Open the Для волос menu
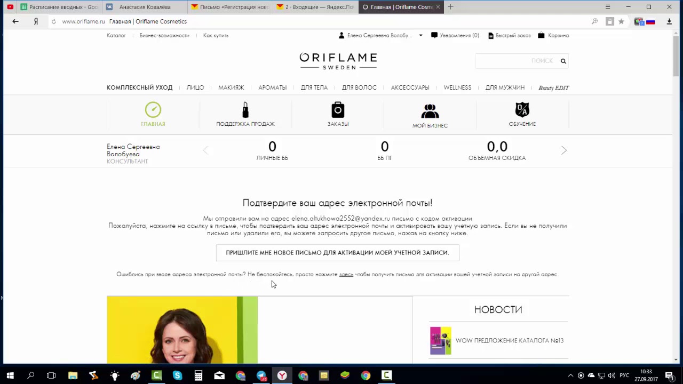This screenshot has height=384, width=683. (359, 87)
